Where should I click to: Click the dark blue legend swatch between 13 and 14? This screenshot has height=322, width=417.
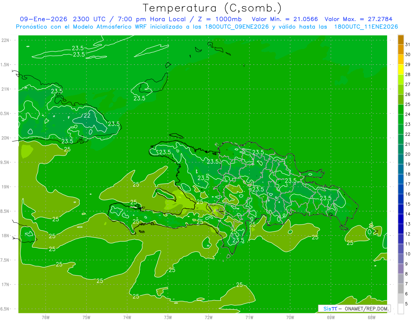click(401, 219)
